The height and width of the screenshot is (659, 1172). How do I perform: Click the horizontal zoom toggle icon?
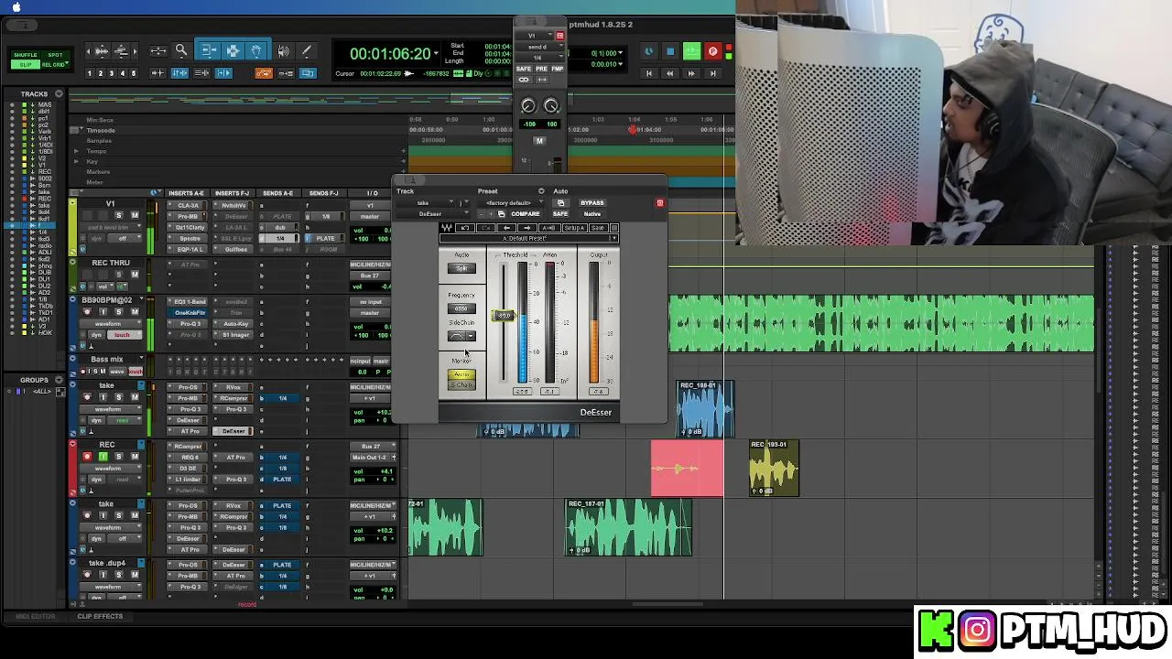[158, 51]
